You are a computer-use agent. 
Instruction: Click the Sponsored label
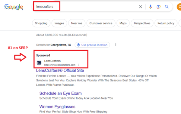(43, 55)
